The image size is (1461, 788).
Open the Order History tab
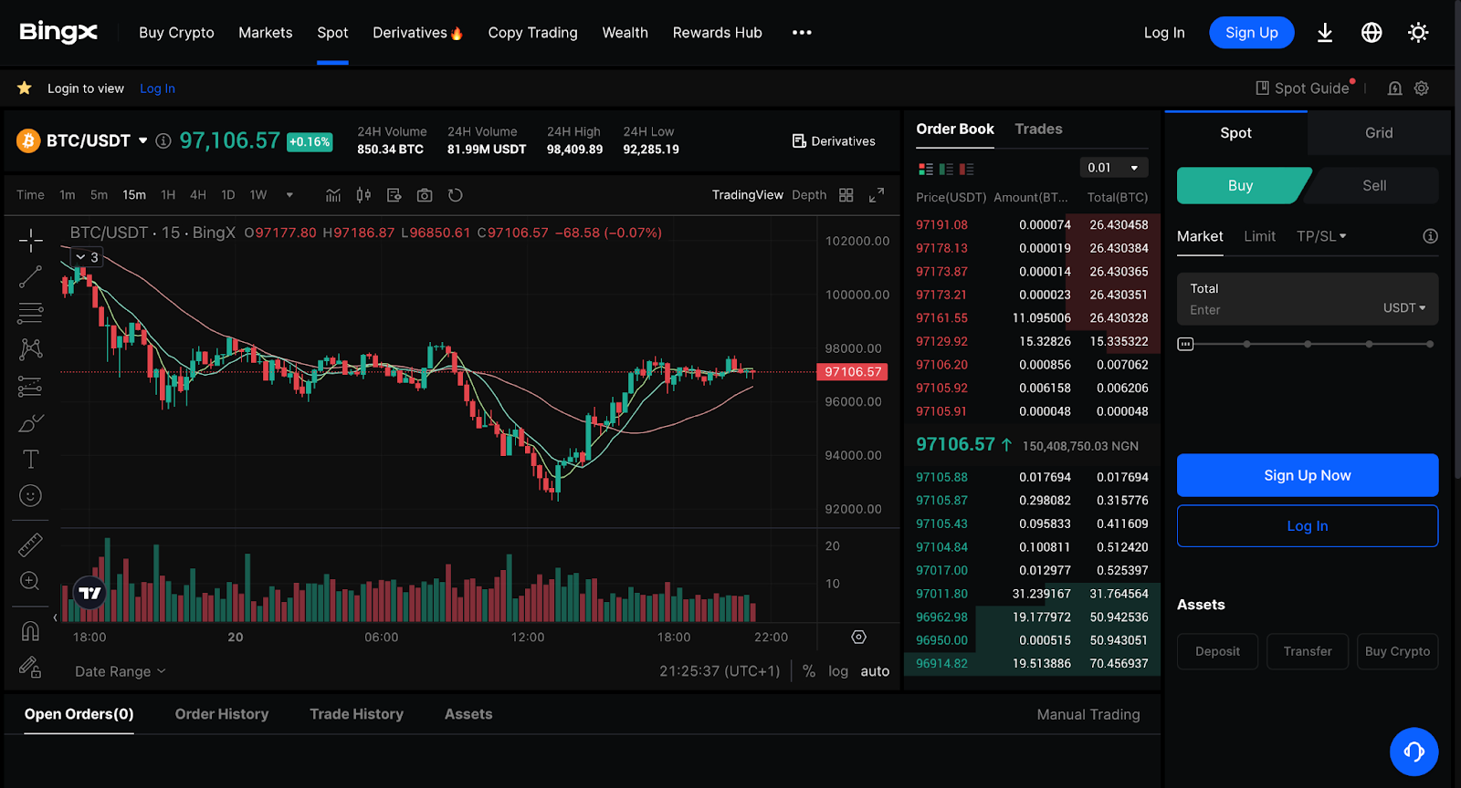(x=222, y=714)
